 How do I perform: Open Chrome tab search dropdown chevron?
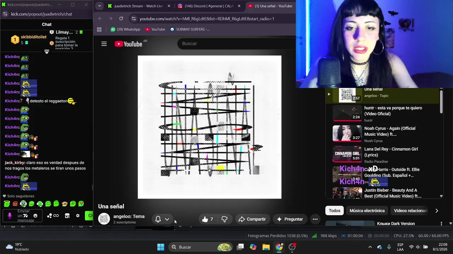(99, 6)
